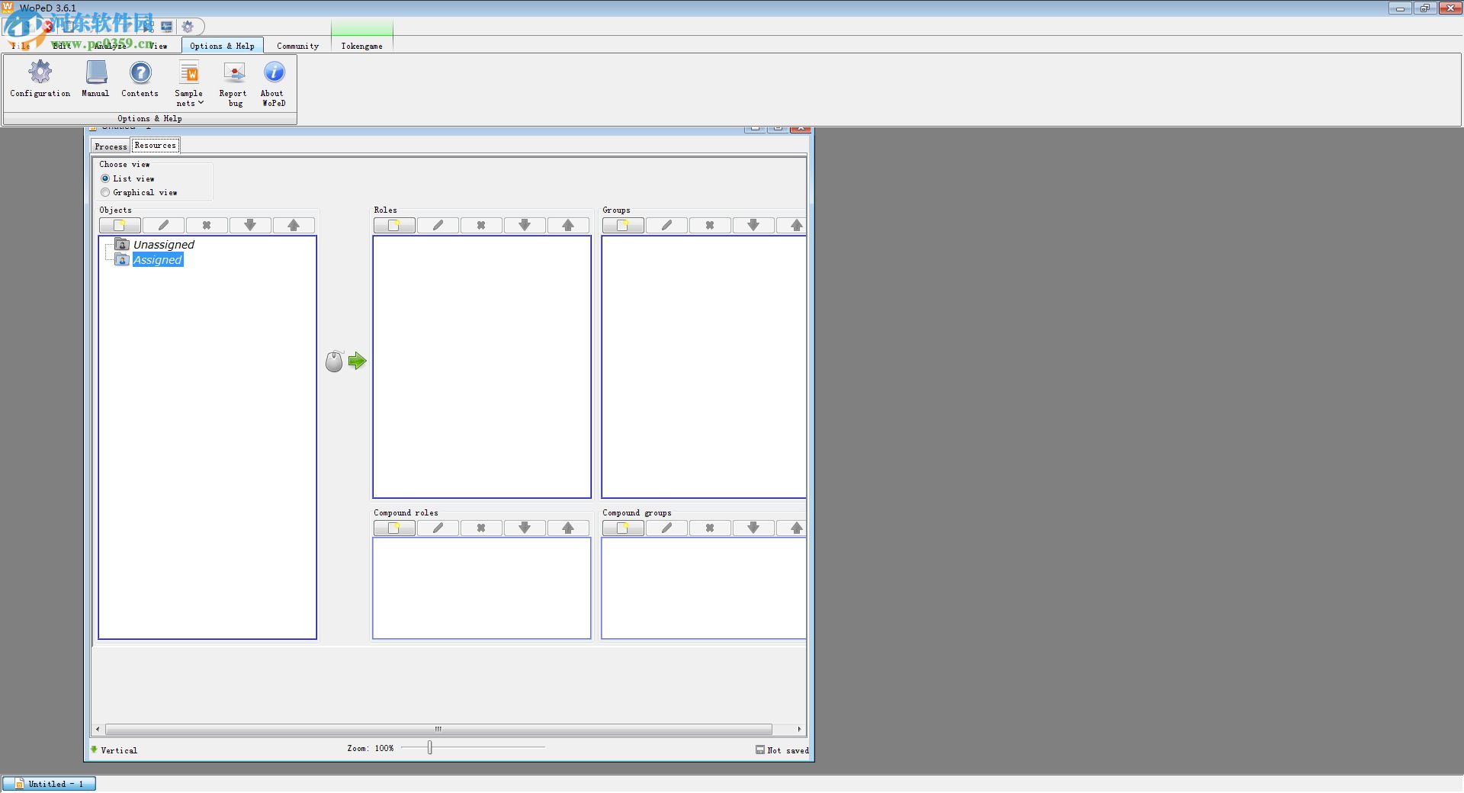The height and width of the screenshot is (793, 1464).
Task: Switch to the Tokengame ribbon tab
Action: [361, 46]
